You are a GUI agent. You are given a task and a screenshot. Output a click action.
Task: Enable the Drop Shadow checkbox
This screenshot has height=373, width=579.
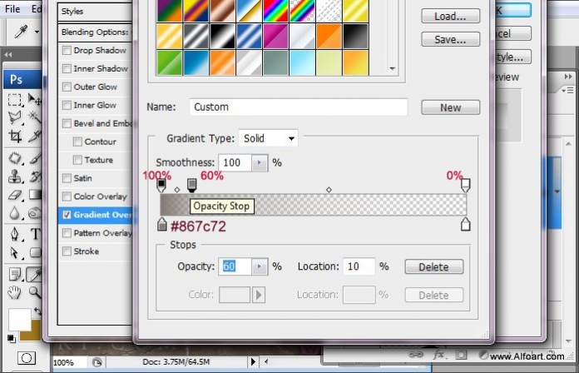pyautogui.click(x=67, y=50)
